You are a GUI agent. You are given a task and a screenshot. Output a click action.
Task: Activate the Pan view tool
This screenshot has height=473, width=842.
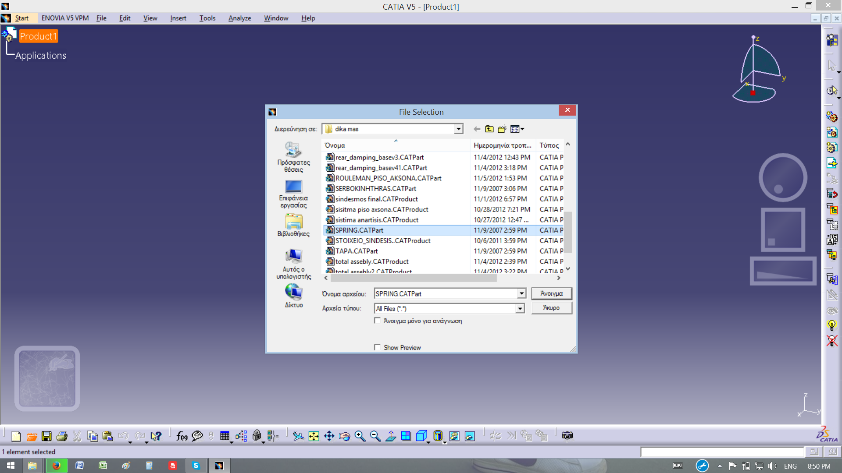tap(329, 436)
